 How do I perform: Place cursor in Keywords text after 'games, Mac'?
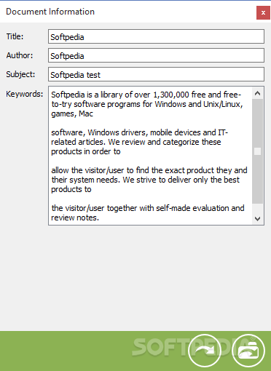[x=93, y=113]
